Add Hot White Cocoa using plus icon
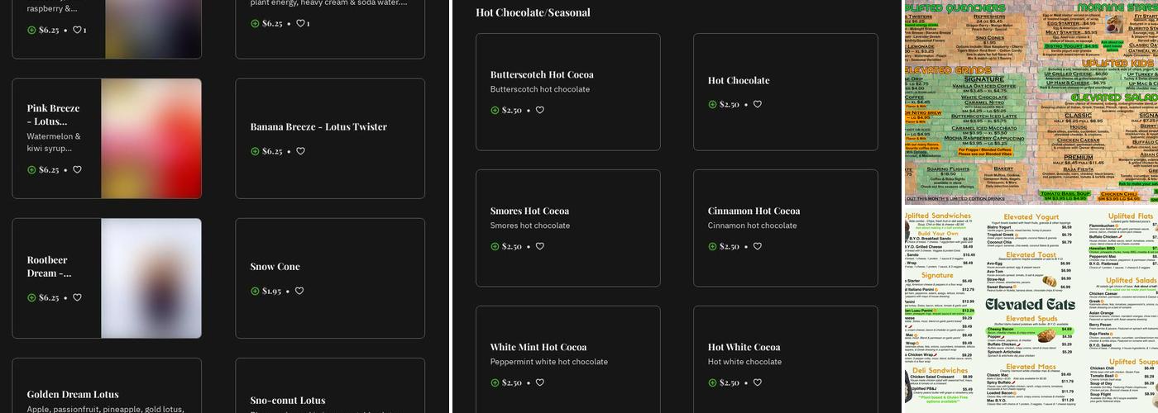This screenshot has width=1158, height=413. coord(712,382)
